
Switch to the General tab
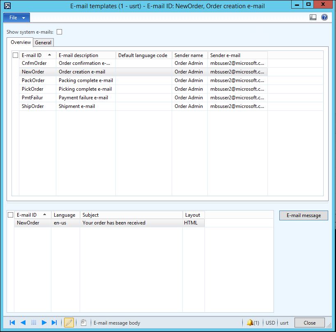click(43, 42)
